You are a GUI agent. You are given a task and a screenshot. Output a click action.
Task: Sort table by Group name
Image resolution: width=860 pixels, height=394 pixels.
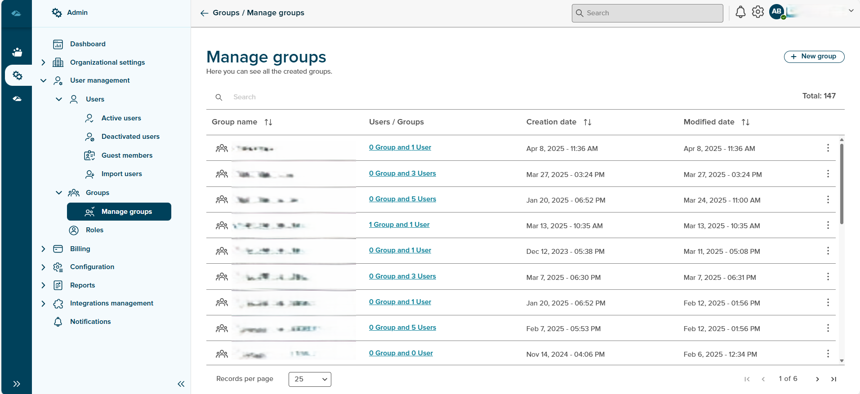(268, 122)
